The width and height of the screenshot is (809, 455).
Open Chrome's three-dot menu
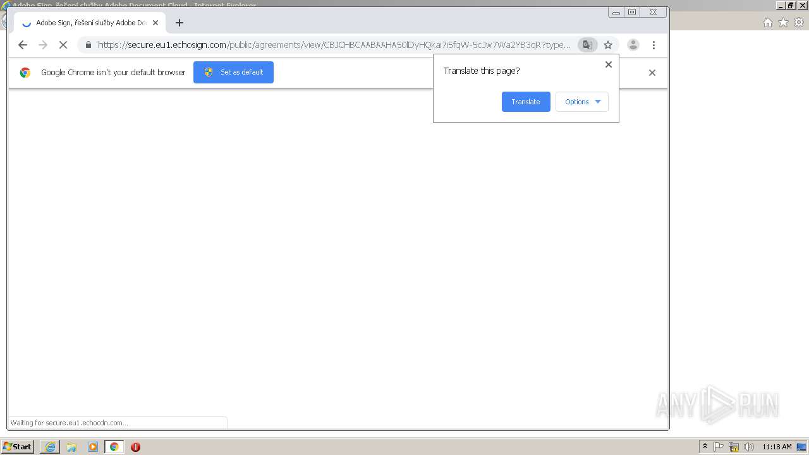[x=654, y=45]
